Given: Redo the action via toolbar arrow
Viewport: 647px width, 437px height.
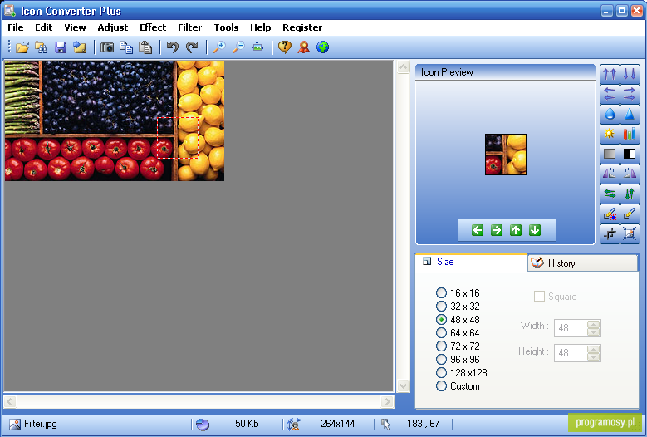Looking at the screenshot, I should 192,47.
